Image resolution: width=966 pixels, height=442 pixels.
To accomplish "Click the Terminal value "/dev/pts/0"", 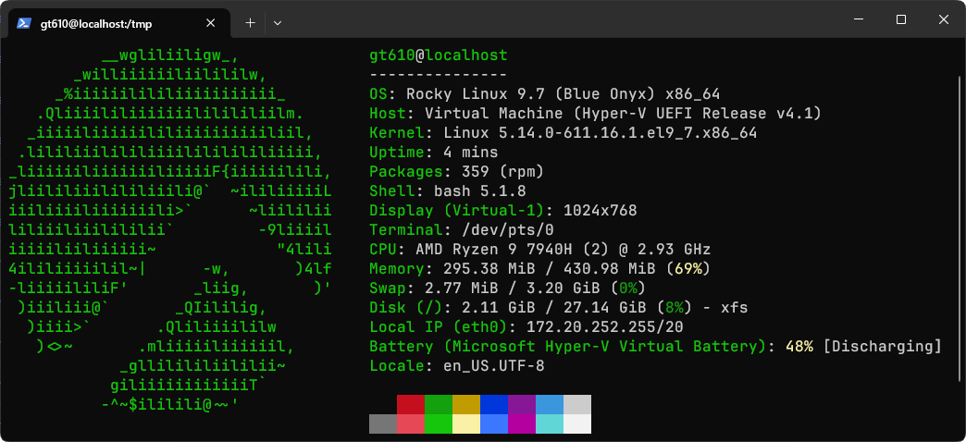I will click(x=508, y=230).
